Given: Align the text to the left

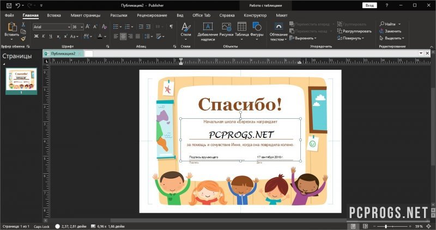Looking at the screenshot, I should (x=116, y=36).
